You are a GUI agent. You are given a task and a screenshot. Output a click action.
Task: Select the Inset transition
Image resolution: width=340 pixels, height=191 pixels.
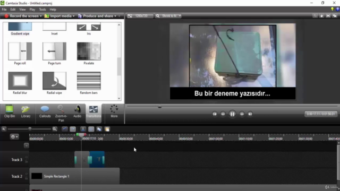point(54,29)
